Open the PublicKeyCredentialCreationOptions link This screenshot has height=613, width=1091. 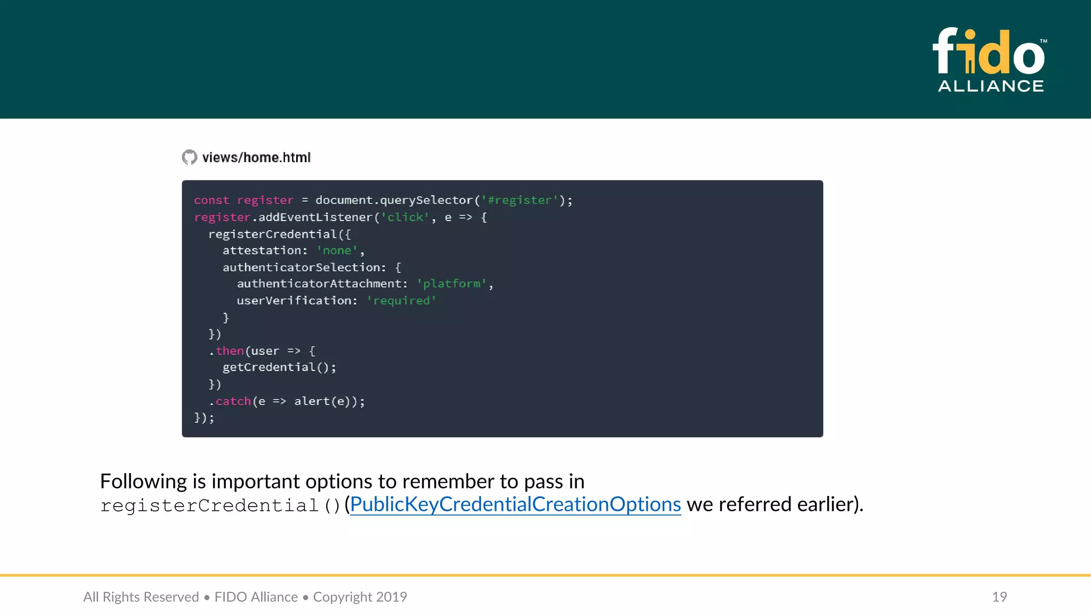515,504
